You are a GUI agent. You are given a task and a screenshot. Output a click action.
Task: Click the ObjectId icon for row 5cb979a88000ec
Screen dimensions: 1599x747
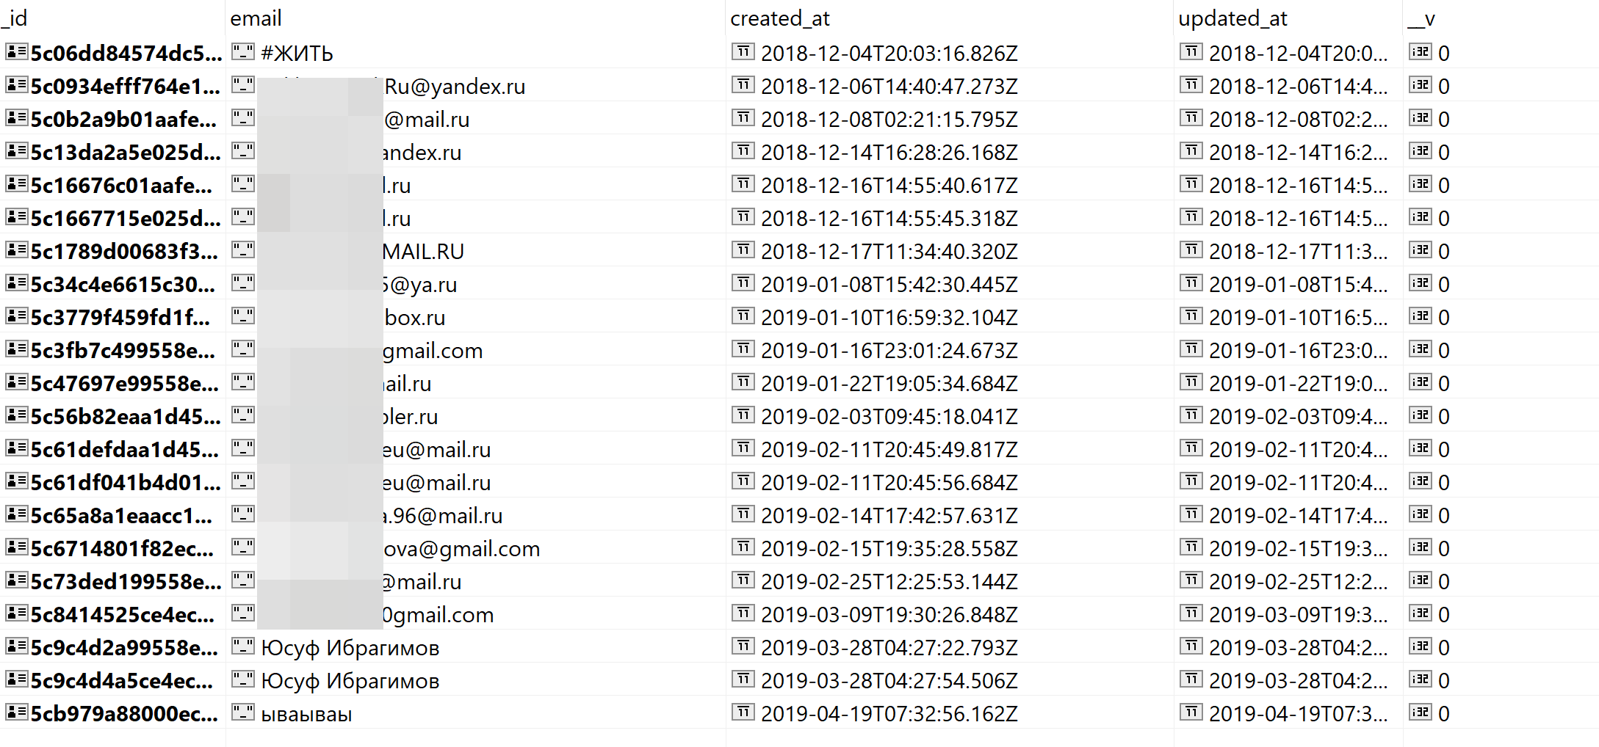click(x=15, y=713)
